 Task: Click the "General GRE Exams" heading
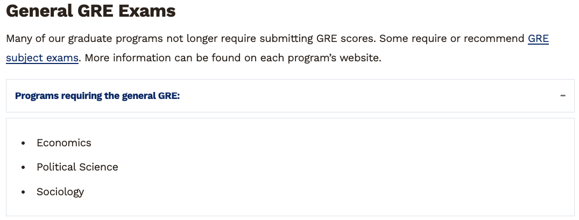point(90,11)
